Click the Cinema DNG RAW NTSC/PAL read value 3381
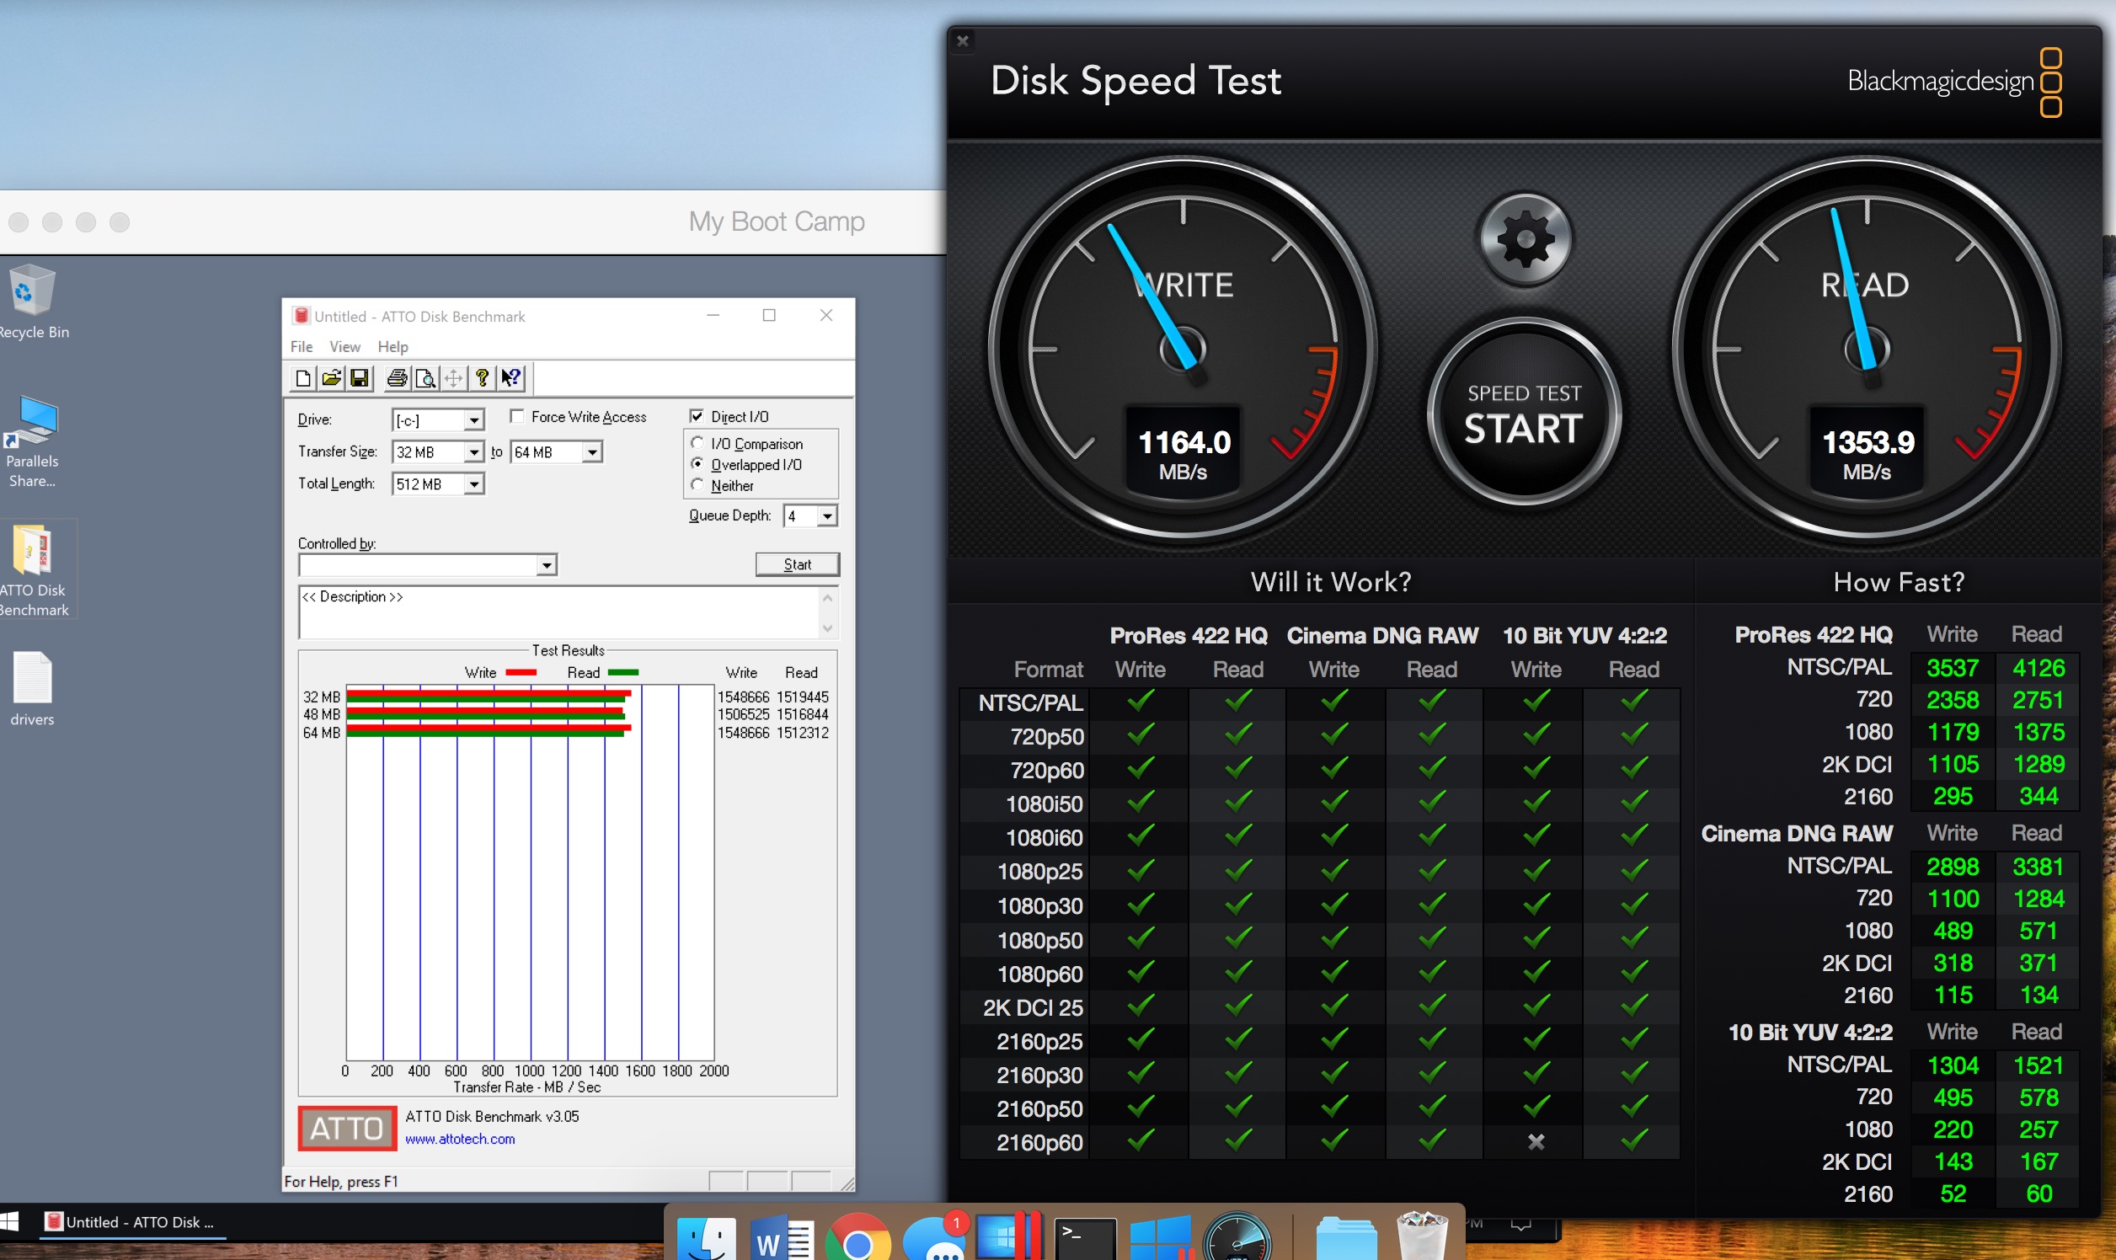The height and width of the screenshot is (1260, 2116). tap(2038, 867)
